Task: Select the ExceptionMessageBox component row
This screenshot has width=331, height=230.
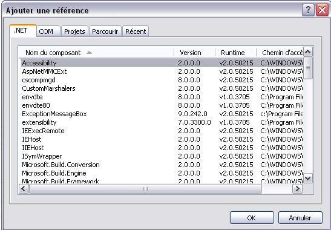Action: point(162,114)
